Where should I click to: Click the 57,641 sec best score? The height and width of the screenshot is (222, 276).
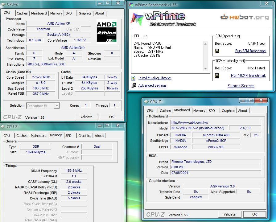(257, 43)
